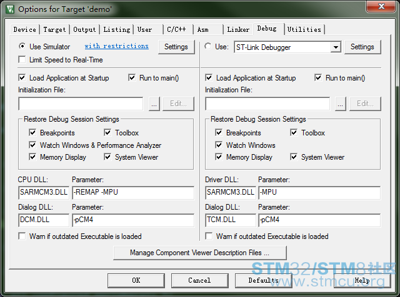Confirm with the OK button
The image size is (400, 297).
click(x=136, y=280)
